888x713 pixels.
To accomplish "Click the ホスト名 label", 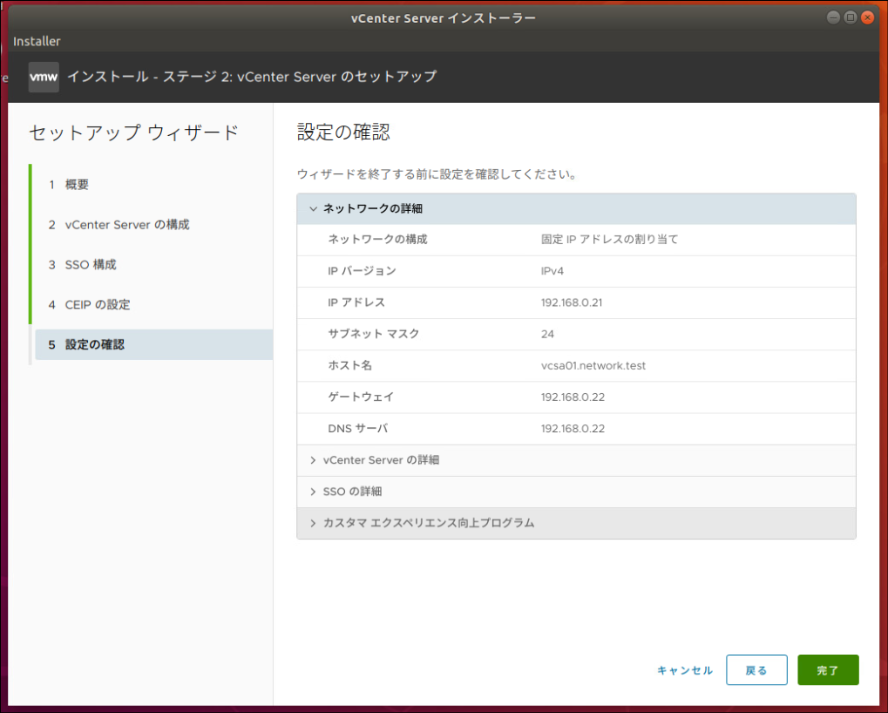I will [350, 366].
